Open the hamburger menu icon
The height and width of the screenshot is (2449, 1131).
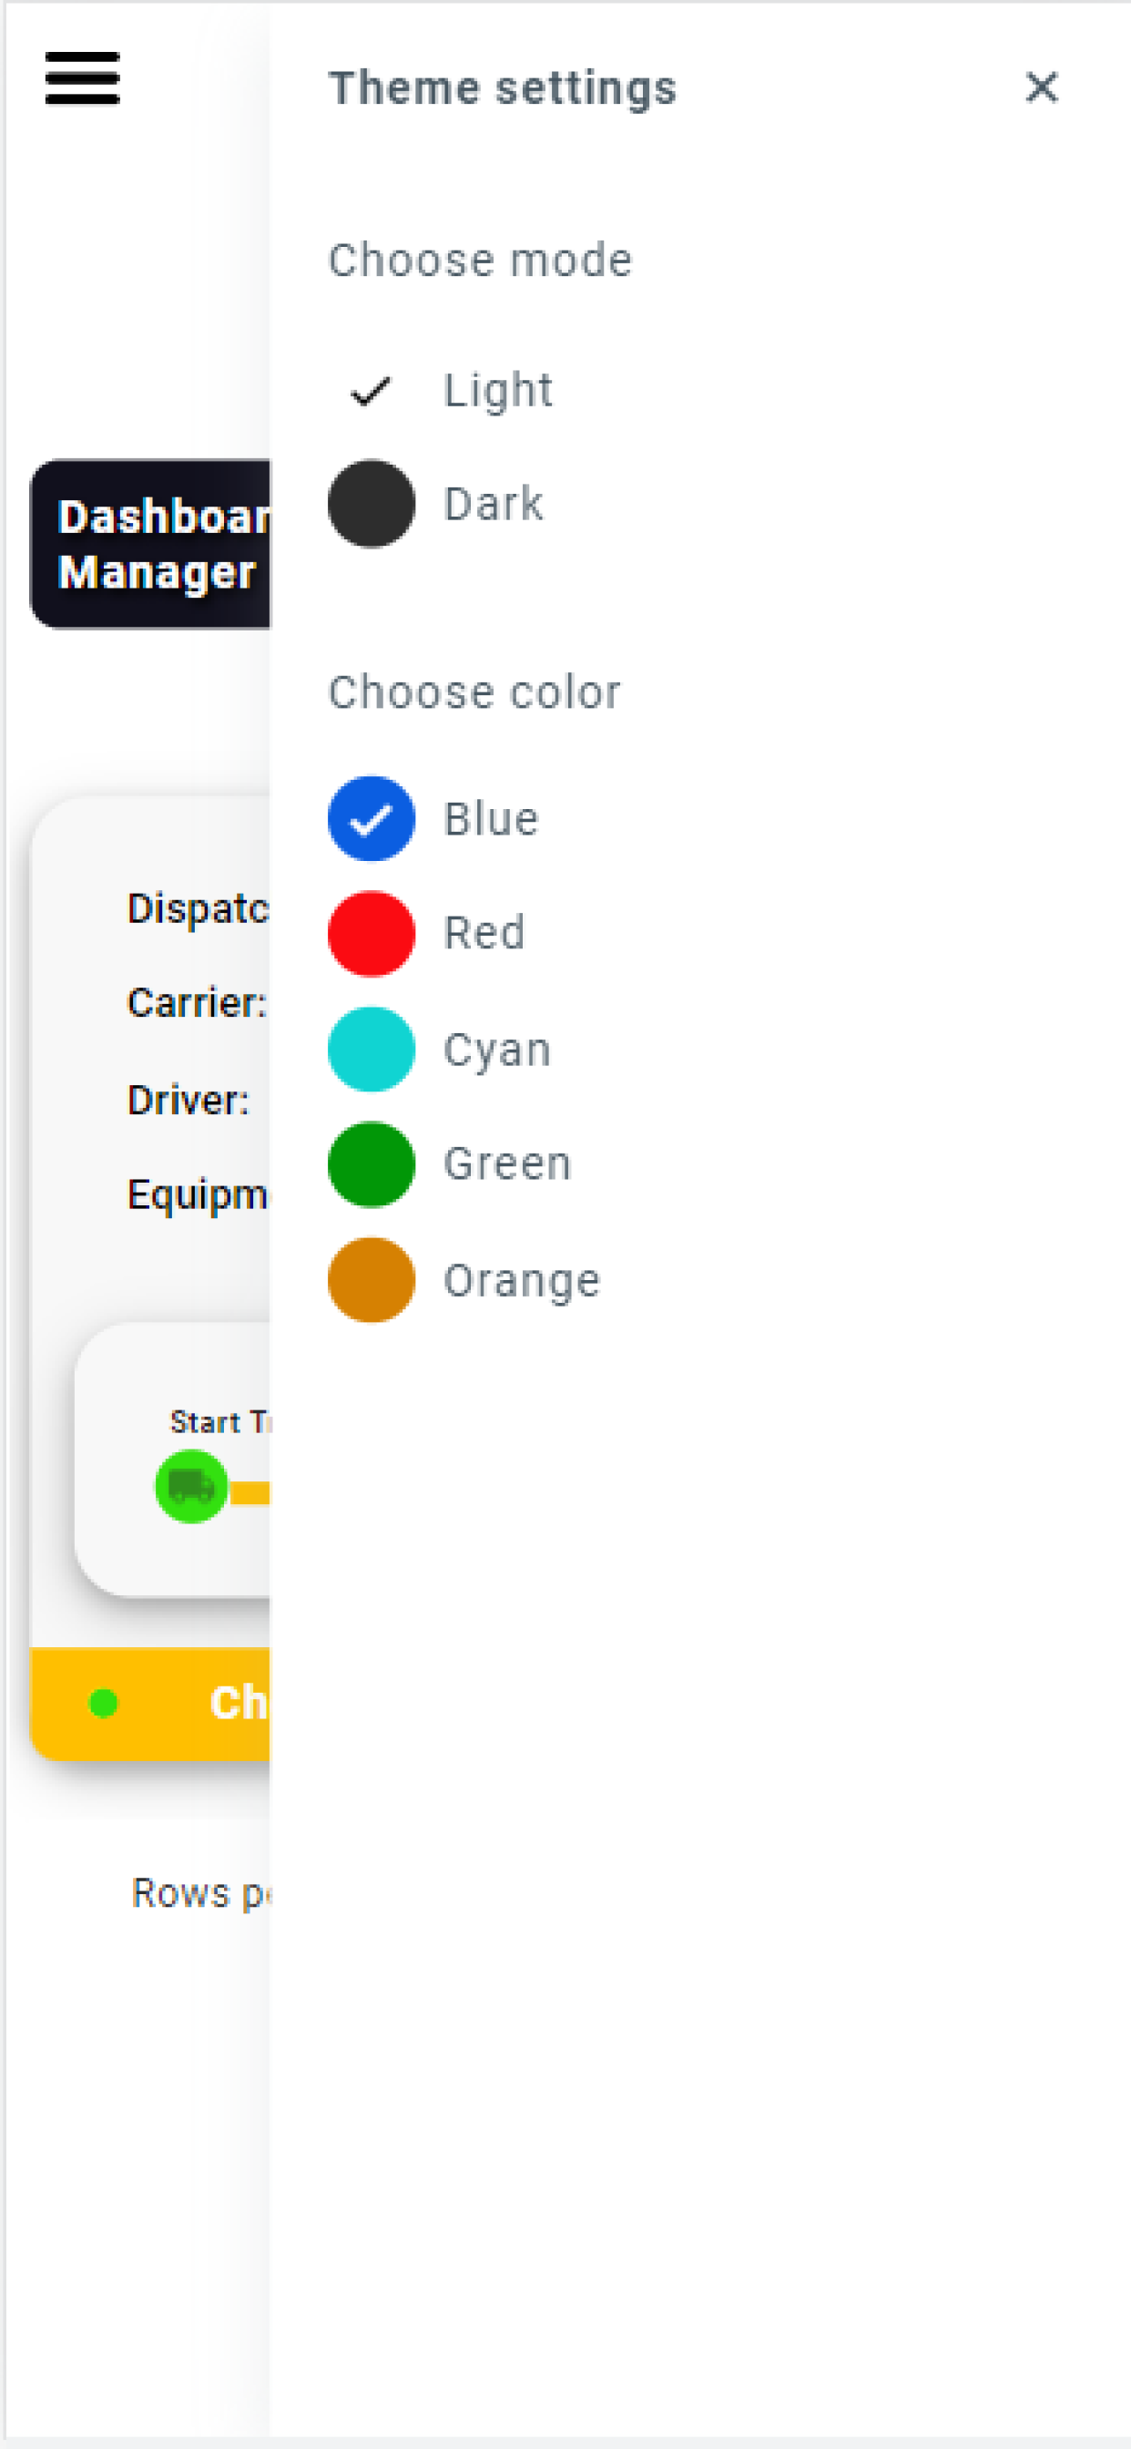[83, 79]
